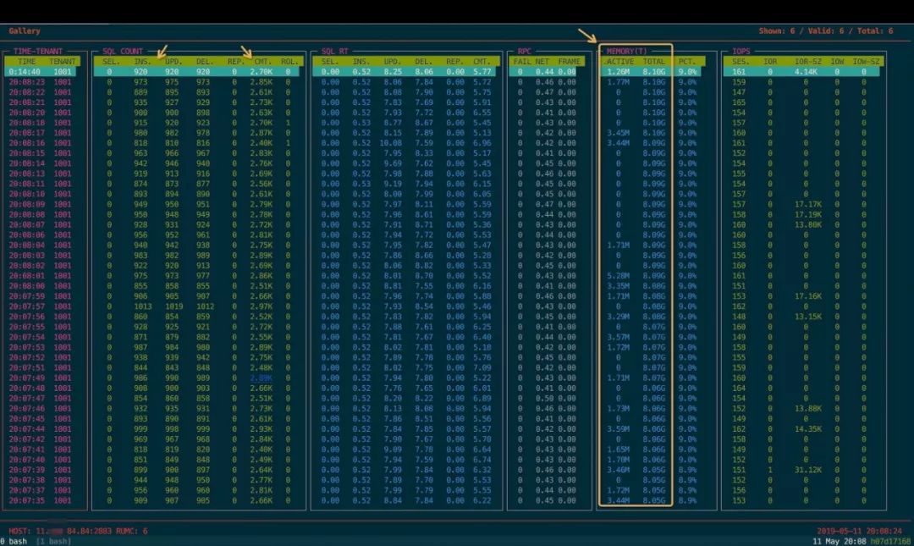Click the NET column header in RPC
The width and height of the screenshot is (914, 546).
(x=542, y=61)
